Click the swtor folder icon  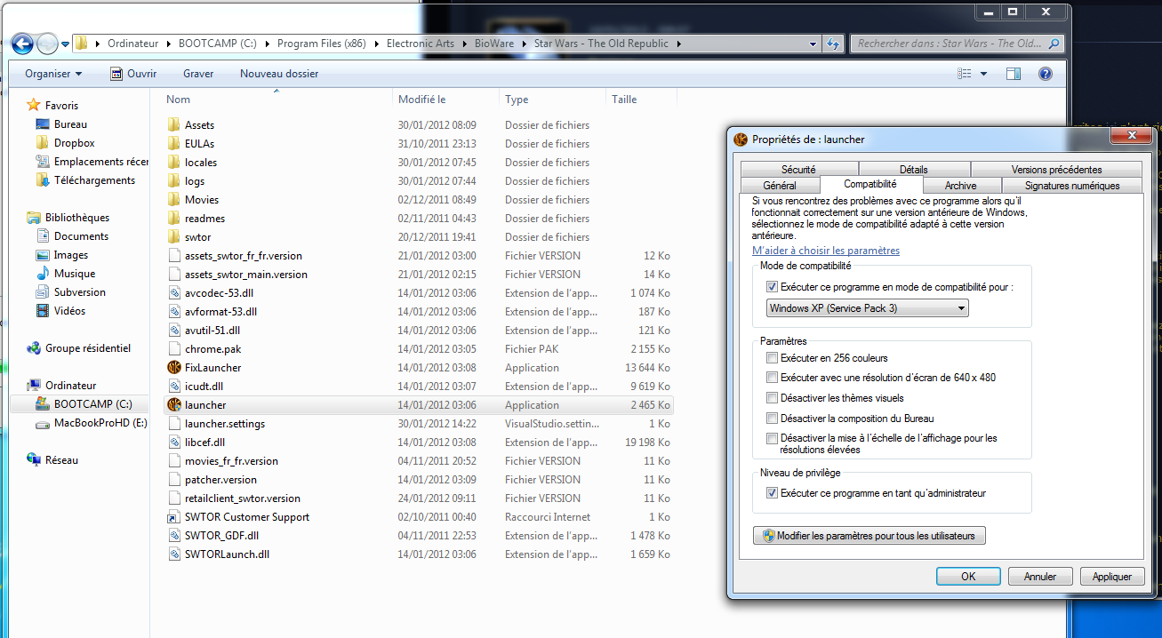(x=173, y=237)
